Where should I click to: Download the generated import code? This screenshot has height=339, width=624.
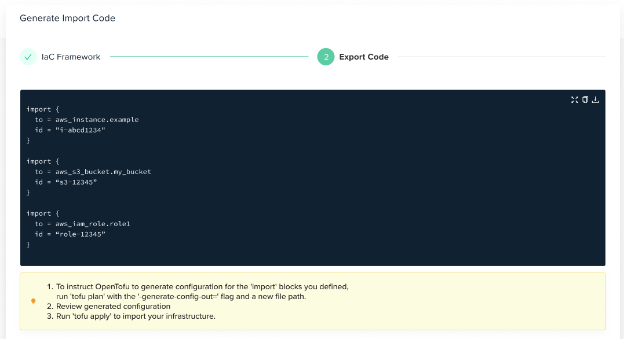pyautogui.click(x=596, y=100)
